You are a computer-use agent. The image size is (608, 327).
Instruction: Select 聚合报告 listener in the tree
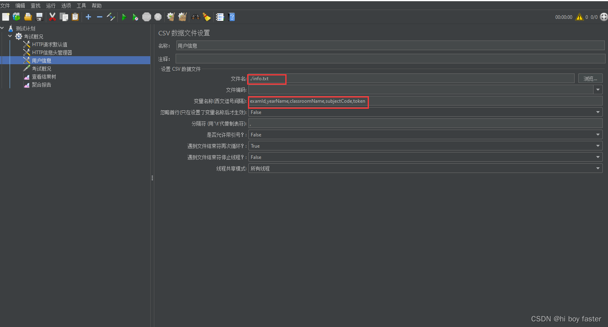[41, 85]
